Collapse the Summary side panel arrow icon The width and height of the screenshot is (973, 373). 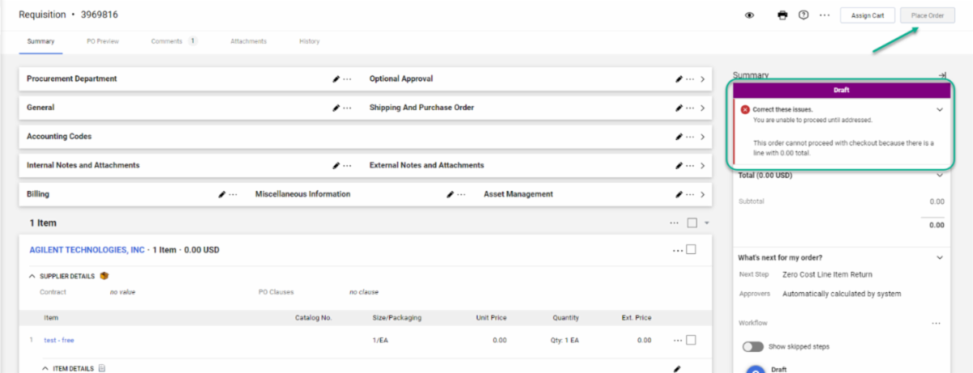pos(941,74)
